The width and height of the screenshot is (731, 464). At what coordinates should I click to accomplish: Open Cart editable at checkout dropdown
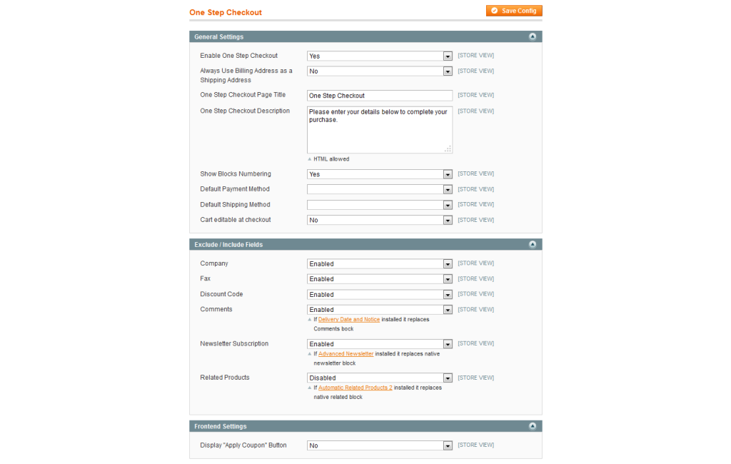pos(380,221)
